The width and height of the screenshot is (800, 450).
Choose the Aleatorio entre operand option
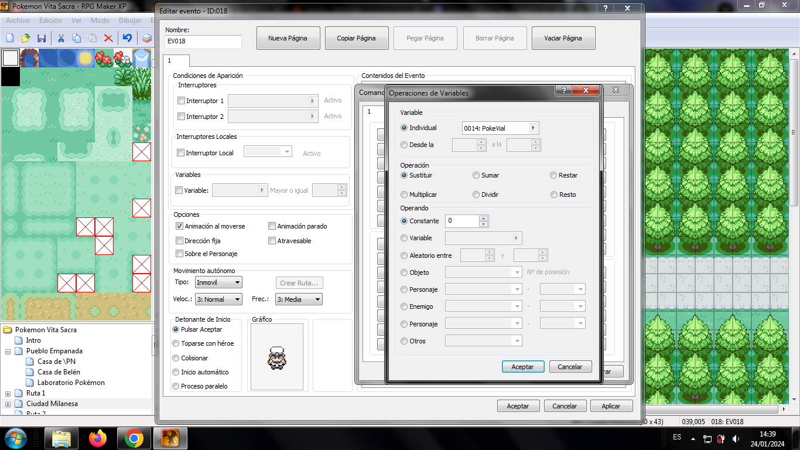[404, 255]
